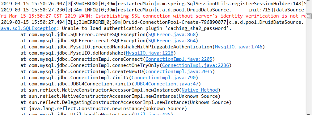The width and height of the screenshot is (312, 115).
Task: Click the Native Method link
Action: pyautogui.click(x=200, y=90)
